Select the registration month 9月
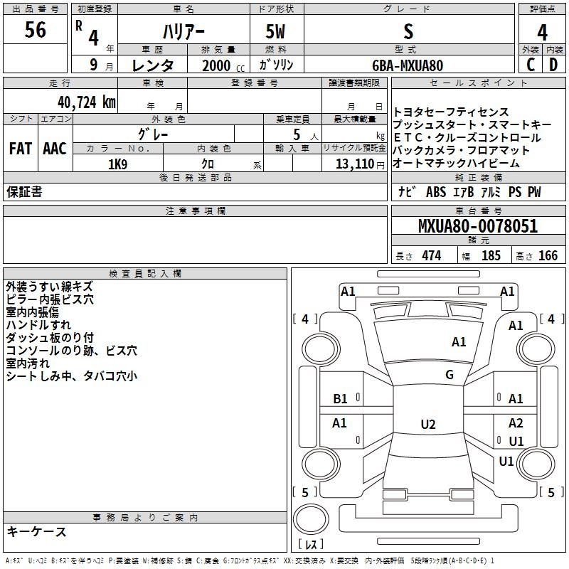The width and height of the screenshot is (569, 569). (x=101, y=65)
